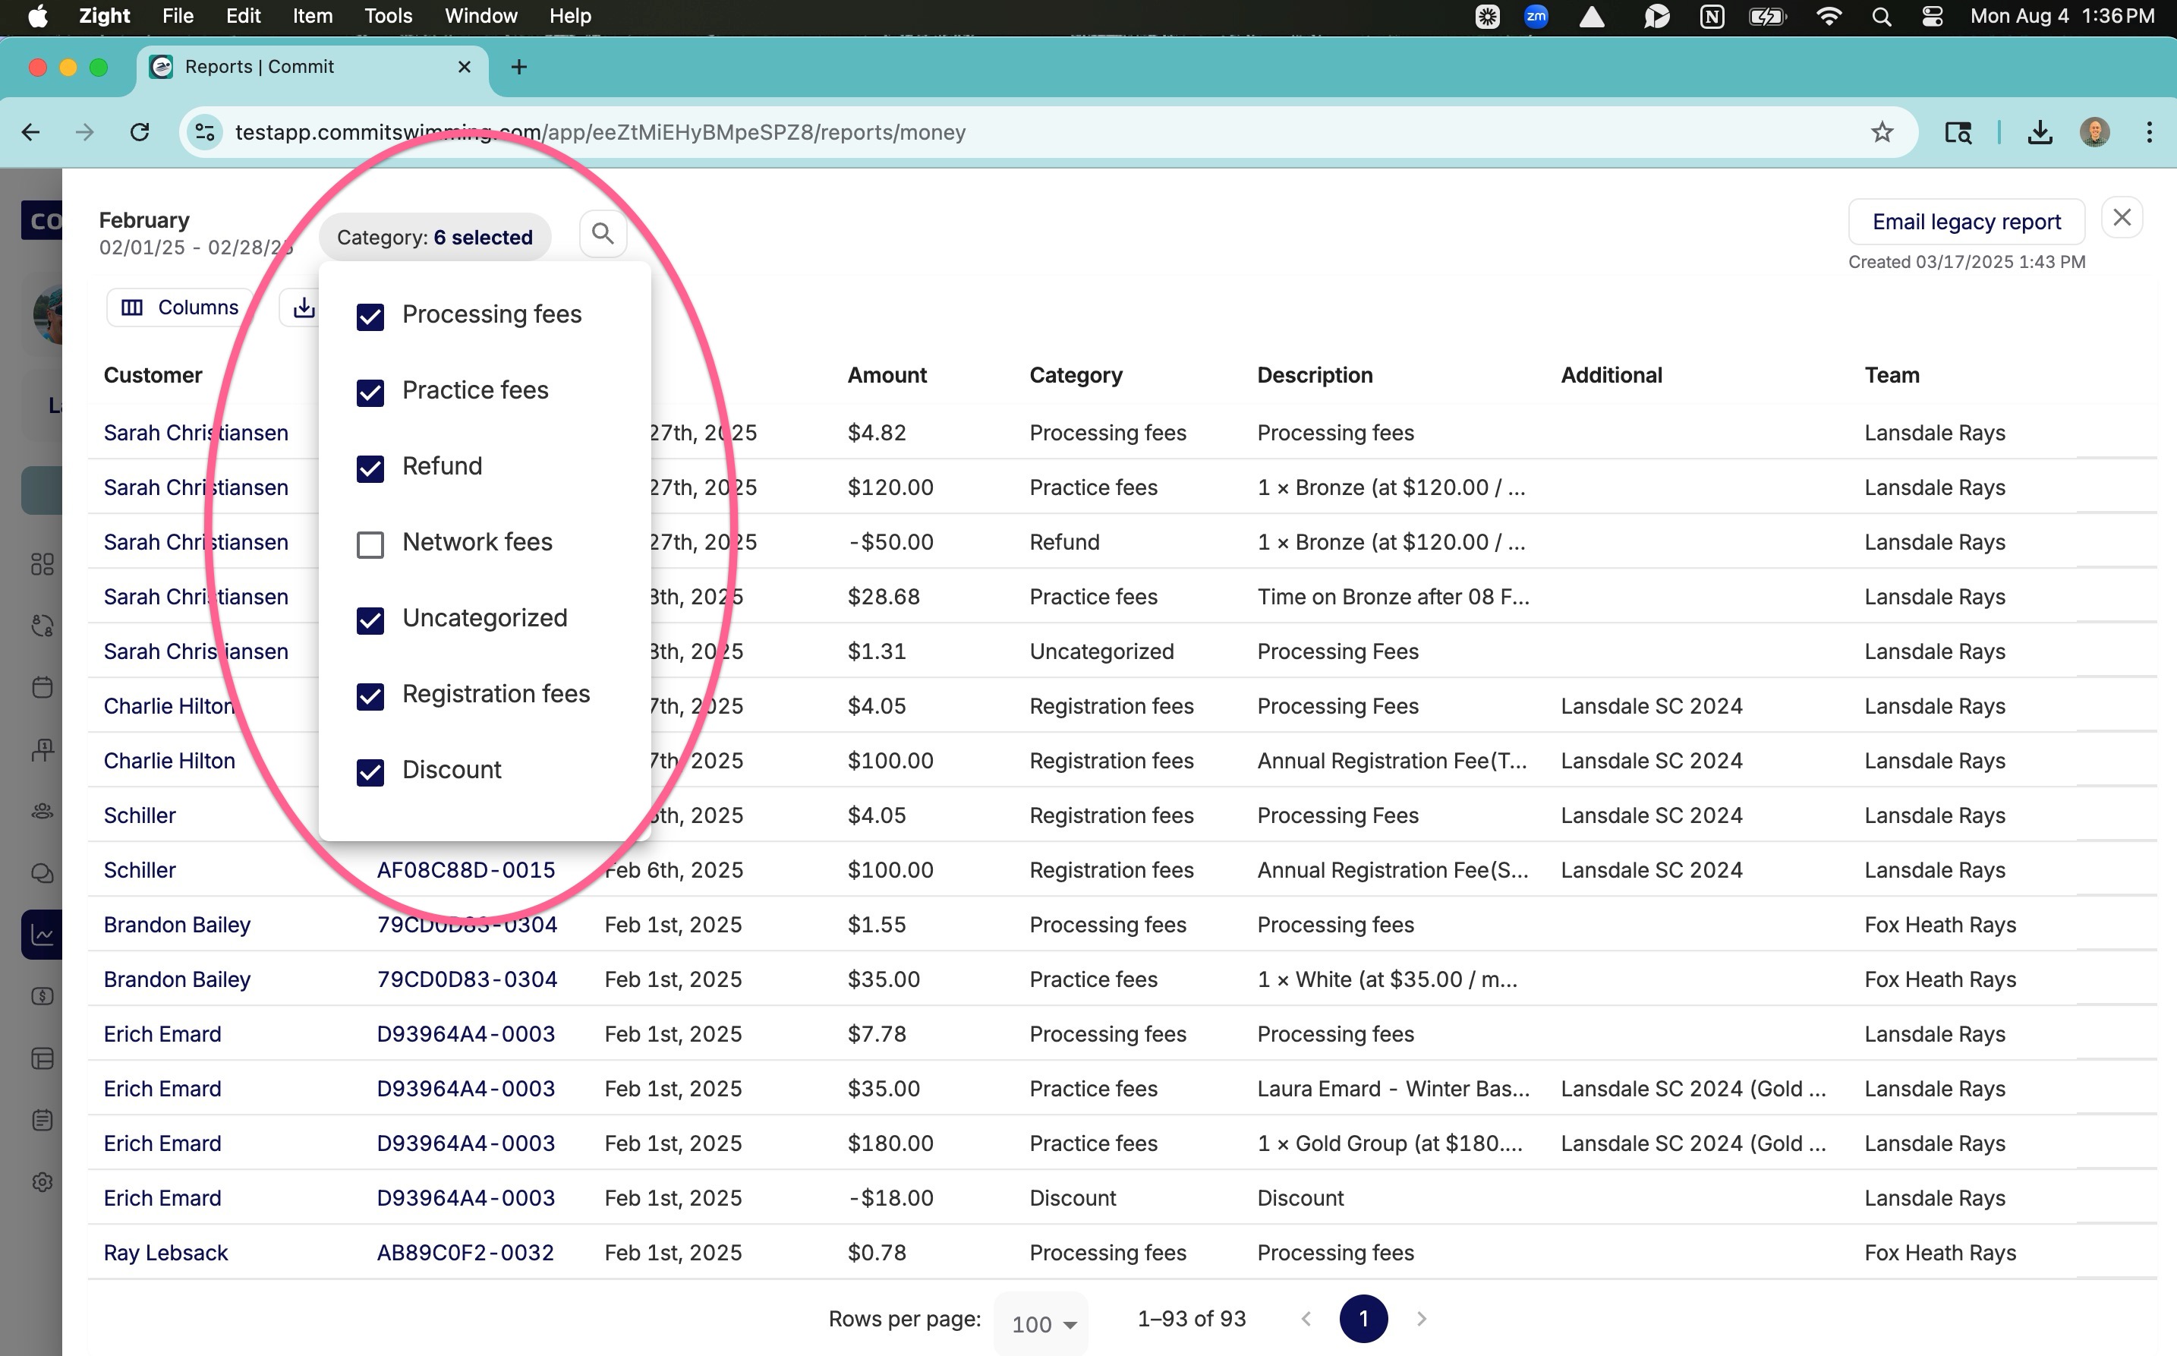Click the site information icon in address bar

(204, 133)
